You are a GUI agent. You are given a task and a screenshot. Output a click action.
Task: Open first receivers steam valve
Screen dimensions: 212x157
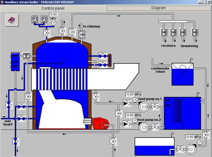(164, 32)
